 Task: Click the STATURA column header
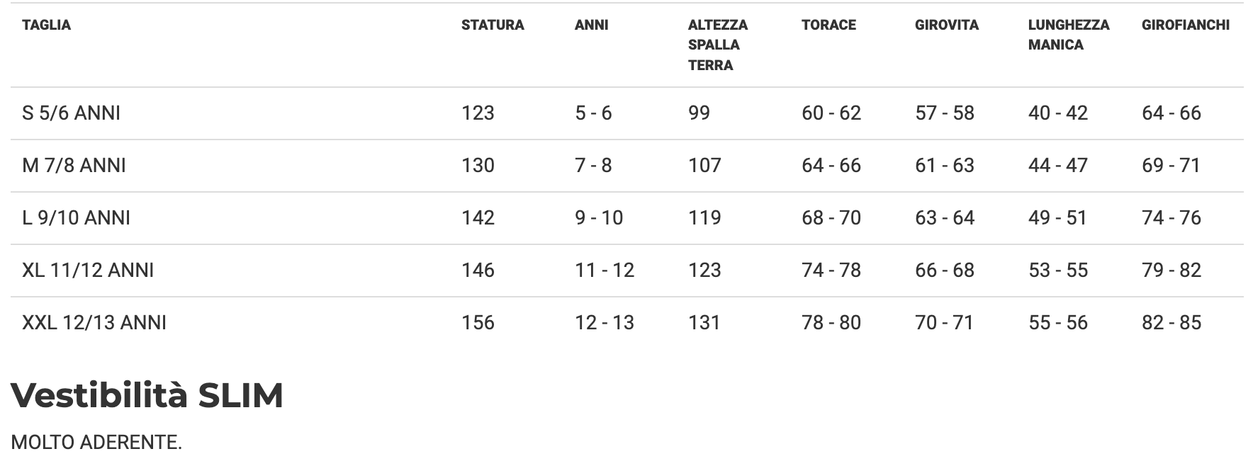[493, 25]
